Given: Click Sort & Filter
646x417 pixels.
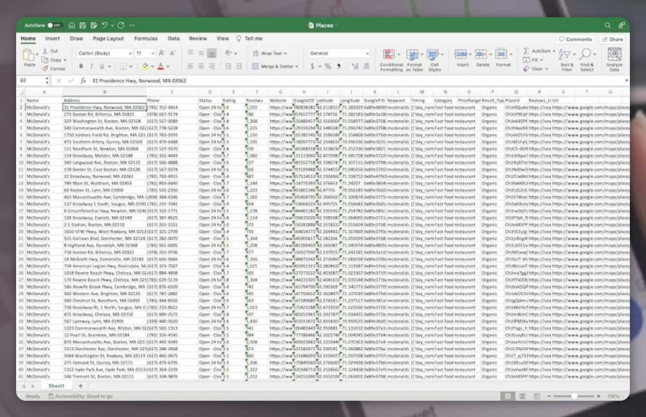Looking at the screenshot, I should coord(566,60).
